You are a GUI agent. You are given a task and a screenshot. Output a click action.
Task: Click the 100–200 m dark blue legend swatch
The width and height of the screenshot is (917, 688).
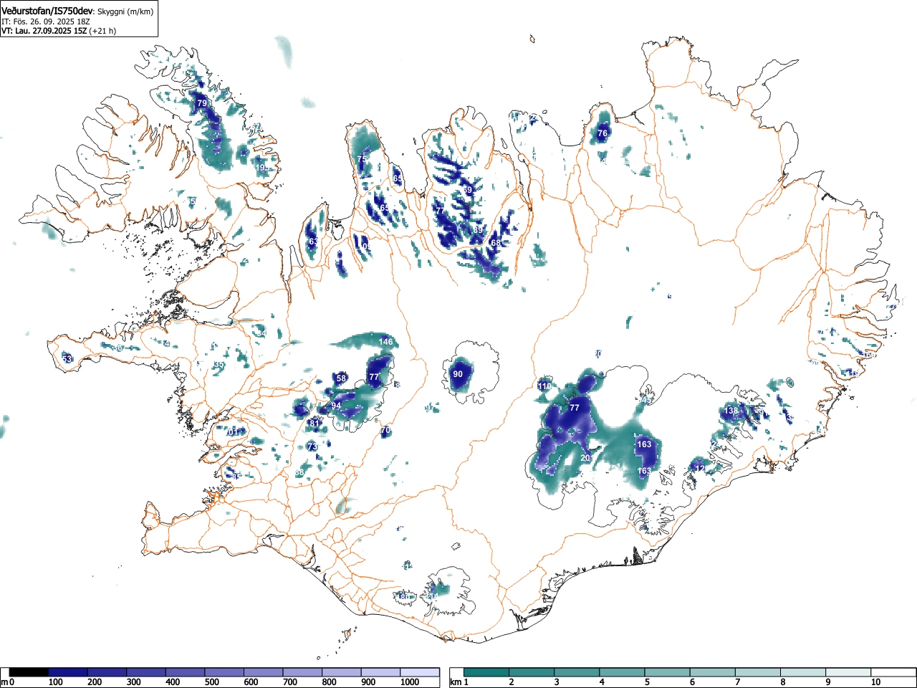(x=68, y=672)
